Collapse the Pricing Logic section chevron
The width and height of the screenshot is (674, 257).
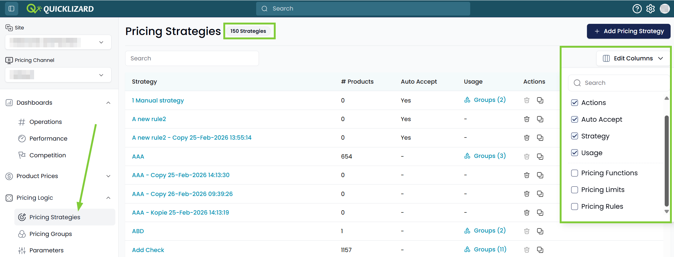108,198
